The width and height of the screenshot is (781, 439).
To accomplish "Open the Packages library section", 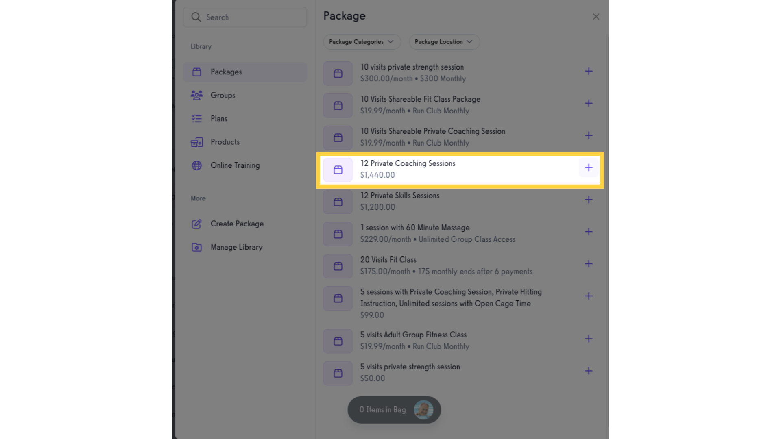I will [245, 72].
